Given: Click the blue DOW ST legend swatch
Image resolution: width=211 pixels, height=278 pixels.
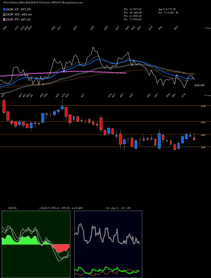Looking at the screenshot, I should point(5,9).
